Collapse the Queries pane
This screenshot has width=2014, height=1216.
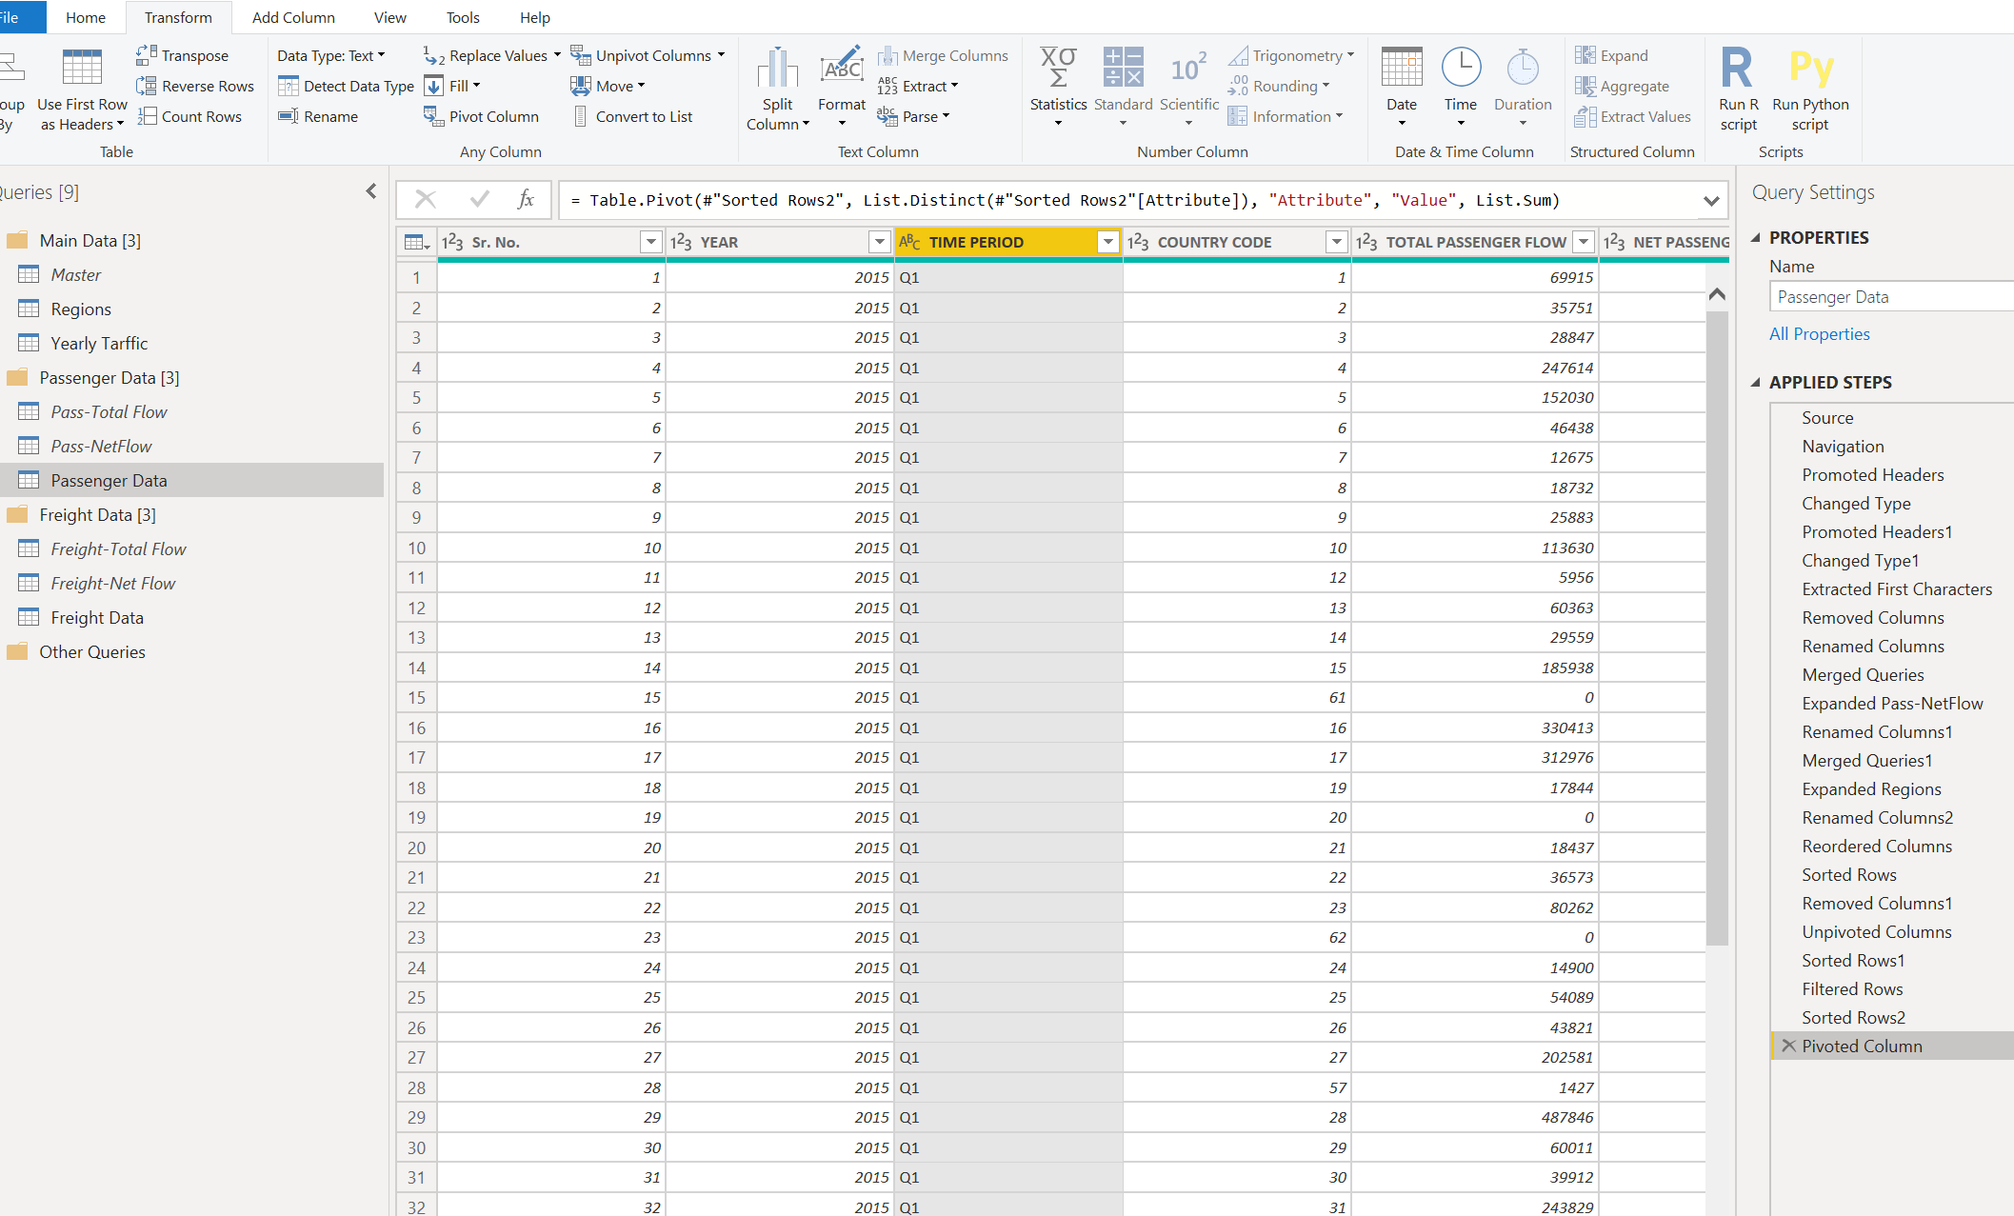point(371,191)
